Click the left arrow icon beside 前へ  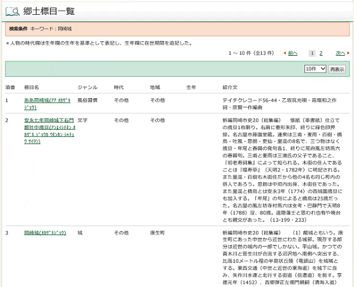tap(285, 53)
